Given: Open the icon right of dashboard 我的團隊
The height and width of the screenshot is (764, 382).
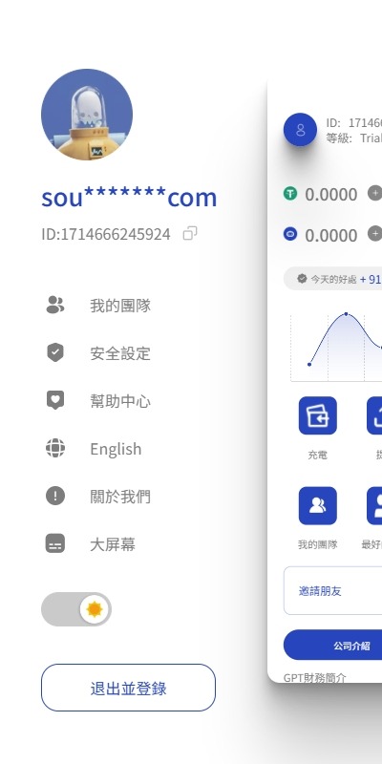Looking at the screenshot, I should [x=374, y=506].
